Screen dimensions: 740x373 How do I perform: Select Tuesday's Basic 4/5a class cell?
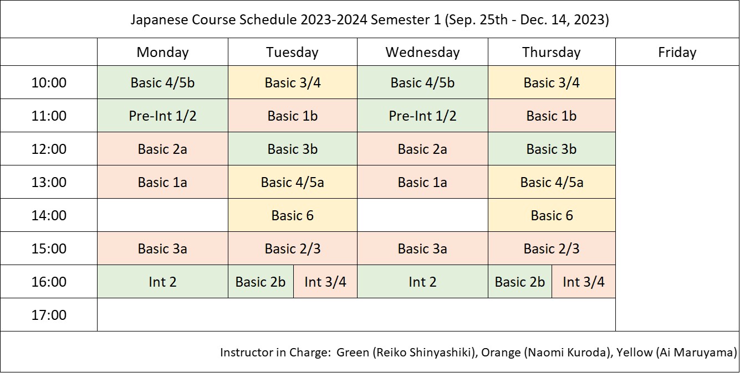pyautogui.click(x=292, y=182)
